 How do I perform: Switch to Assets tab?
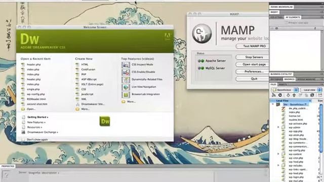click(x=283, y=84)
